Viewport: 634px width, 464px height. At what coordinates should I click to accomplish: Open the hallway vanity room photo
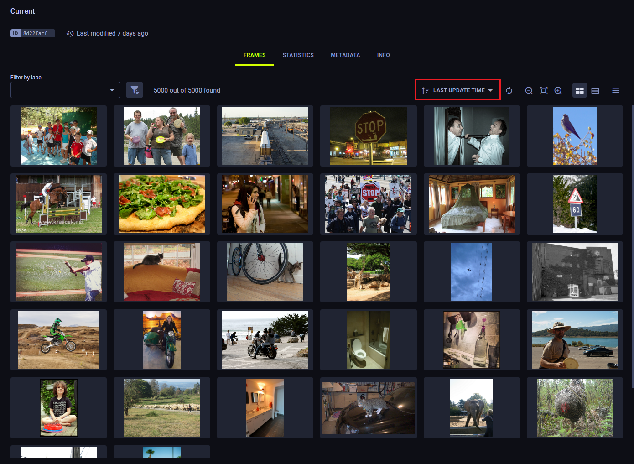(265, 408)
